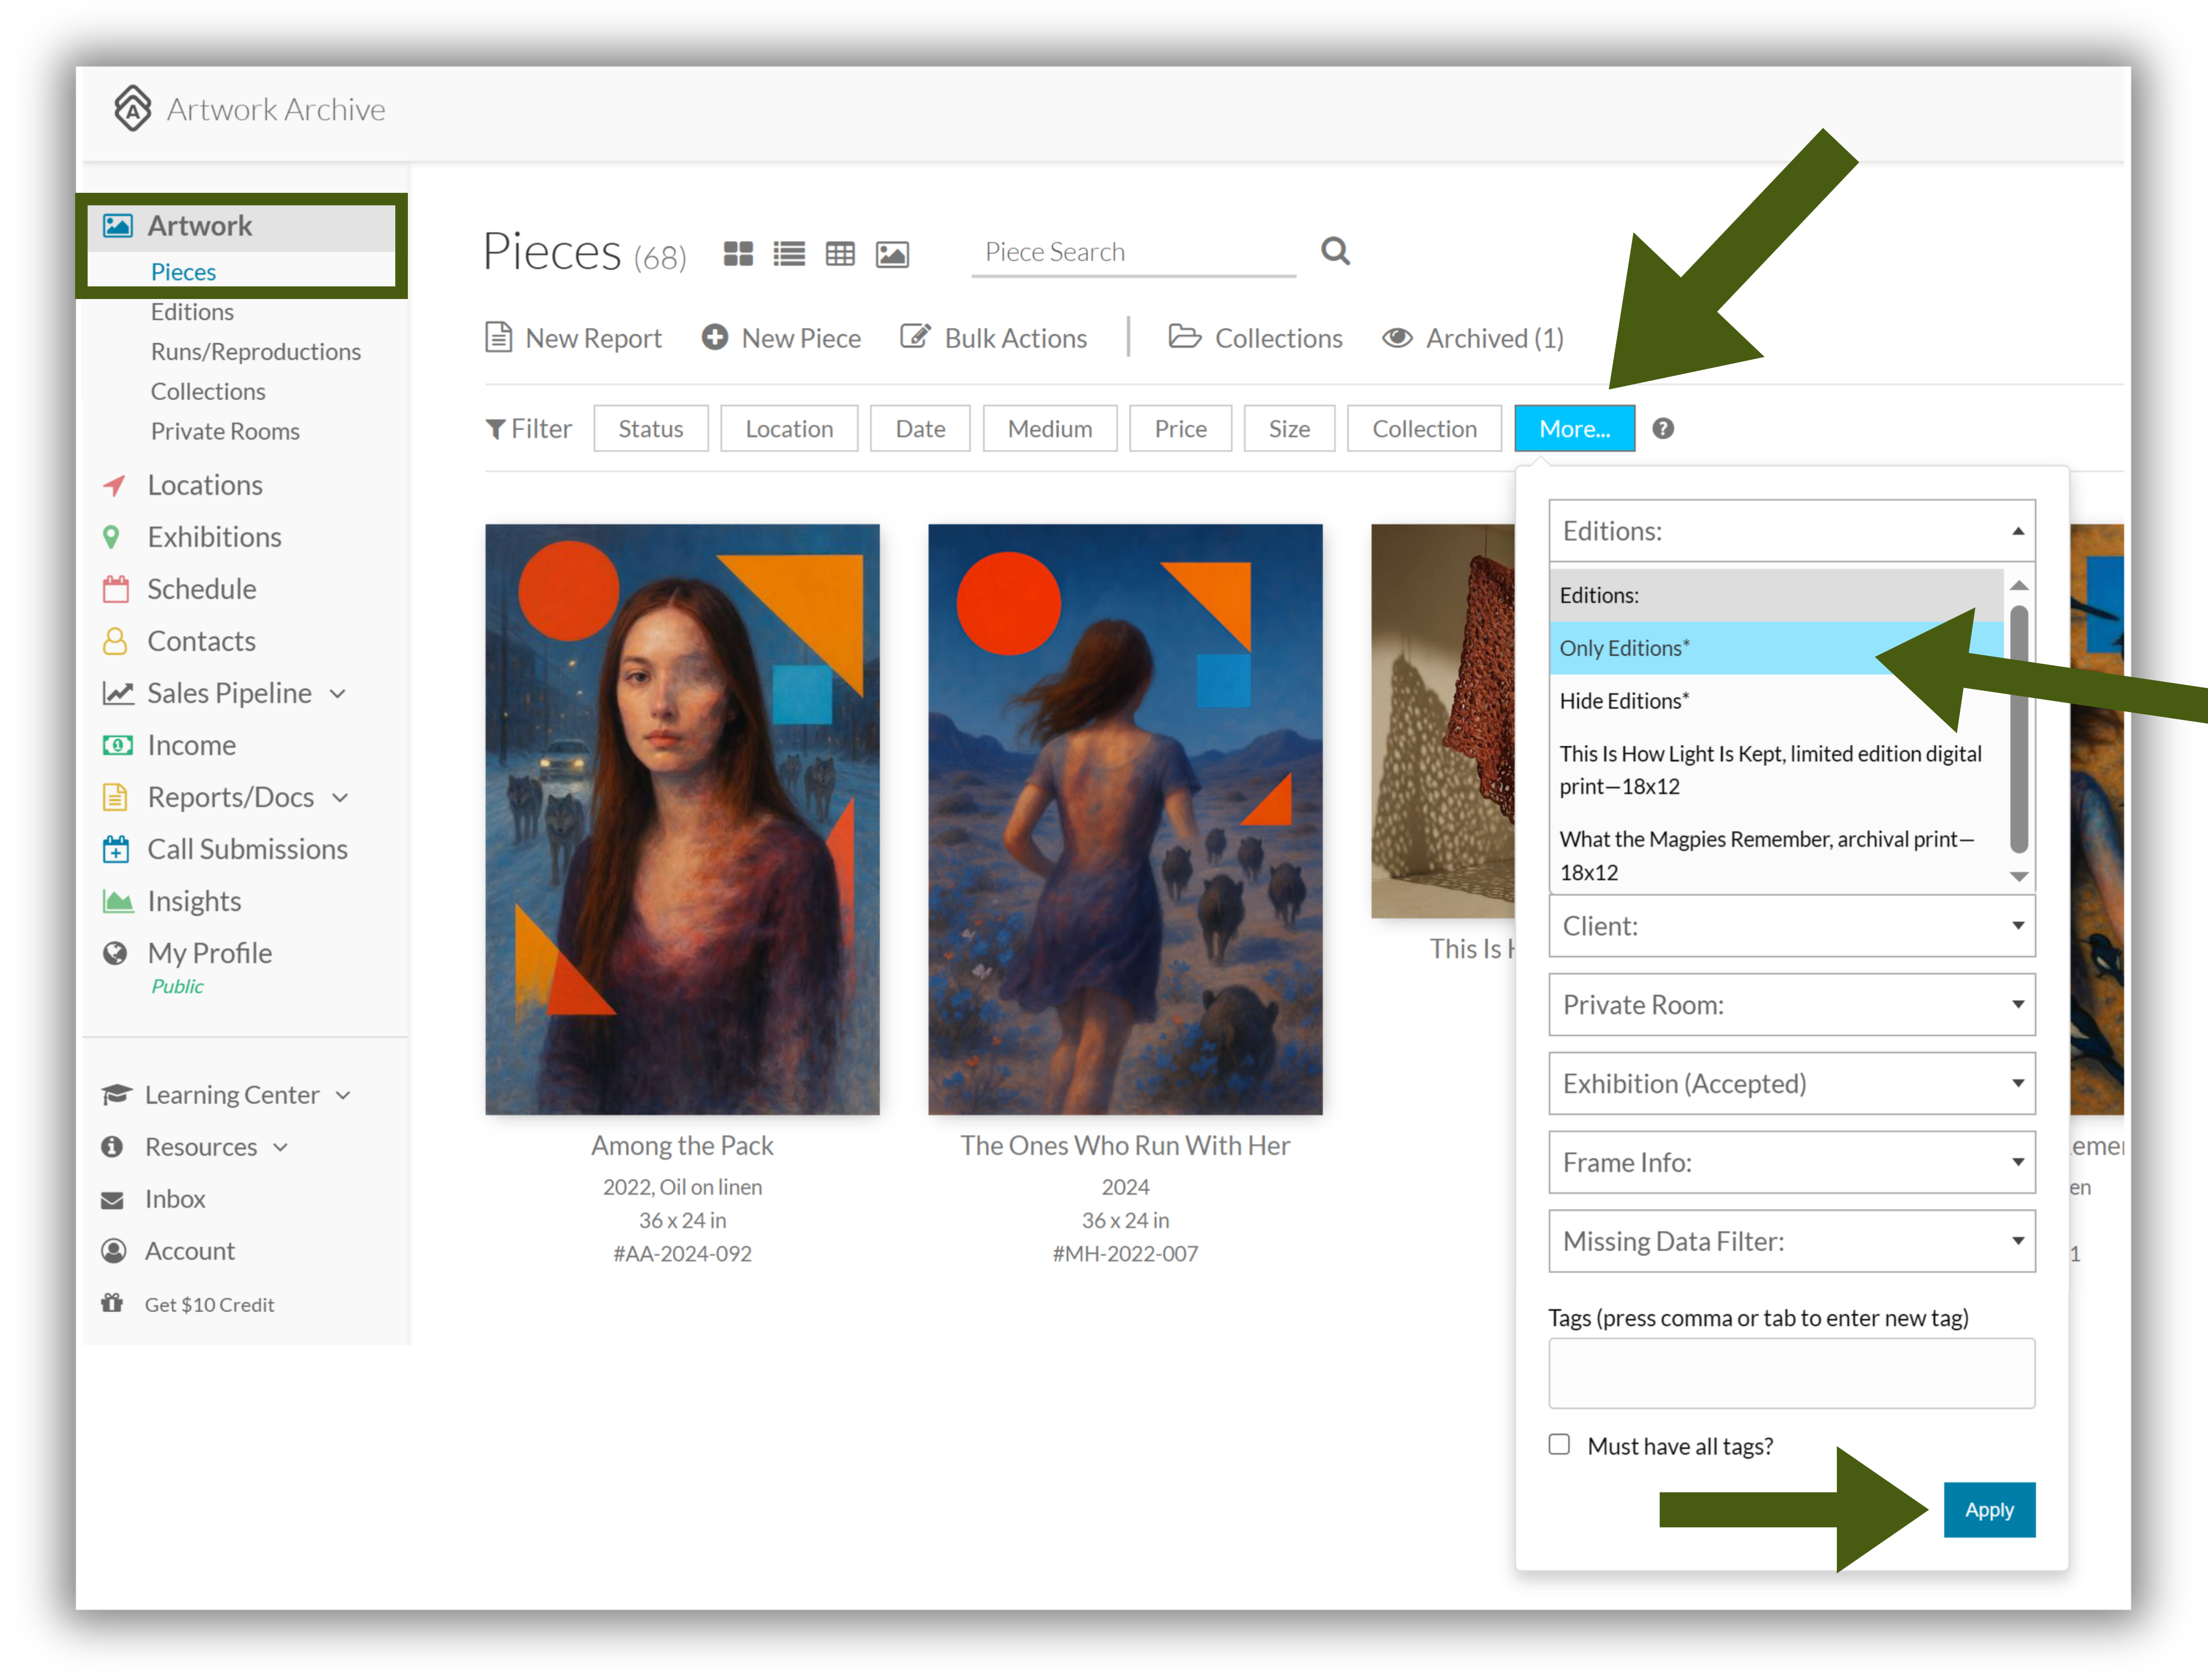Switch to the table view icon
The image size is (2208, 1680).
coord(840,254)
